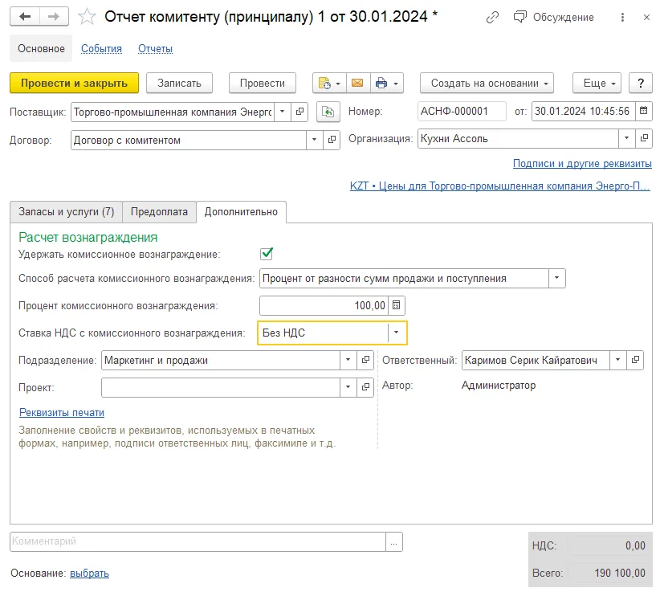Viewport: 660px width, 592px height.
Task: Open the Договор record form icon
Action: pyautogui.click(x=332, y=140)
